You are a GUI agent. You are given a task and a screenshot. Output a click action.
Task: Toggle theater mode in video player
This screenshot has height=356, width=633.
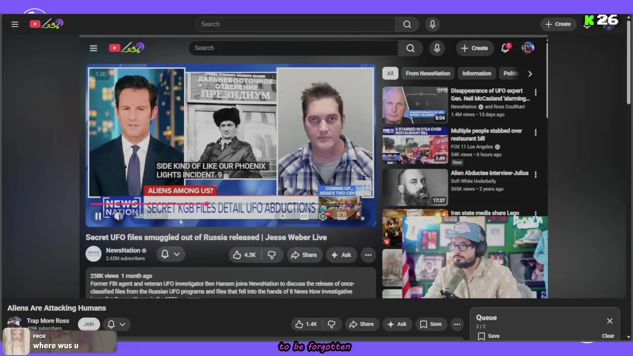342,216
